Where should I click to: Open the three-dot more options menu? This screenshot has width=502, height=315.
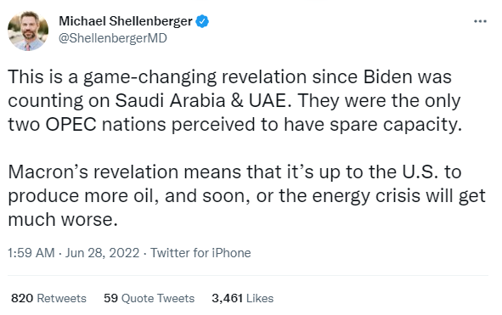click(x=480, y=21)
